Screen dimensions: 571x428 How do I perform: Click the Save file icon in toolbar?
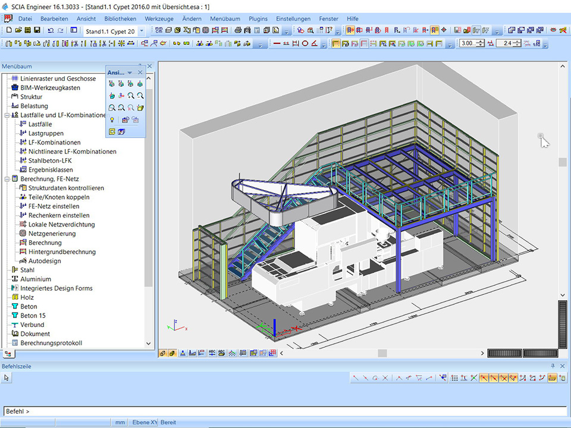pyautogui.click(x=37, y=30)
